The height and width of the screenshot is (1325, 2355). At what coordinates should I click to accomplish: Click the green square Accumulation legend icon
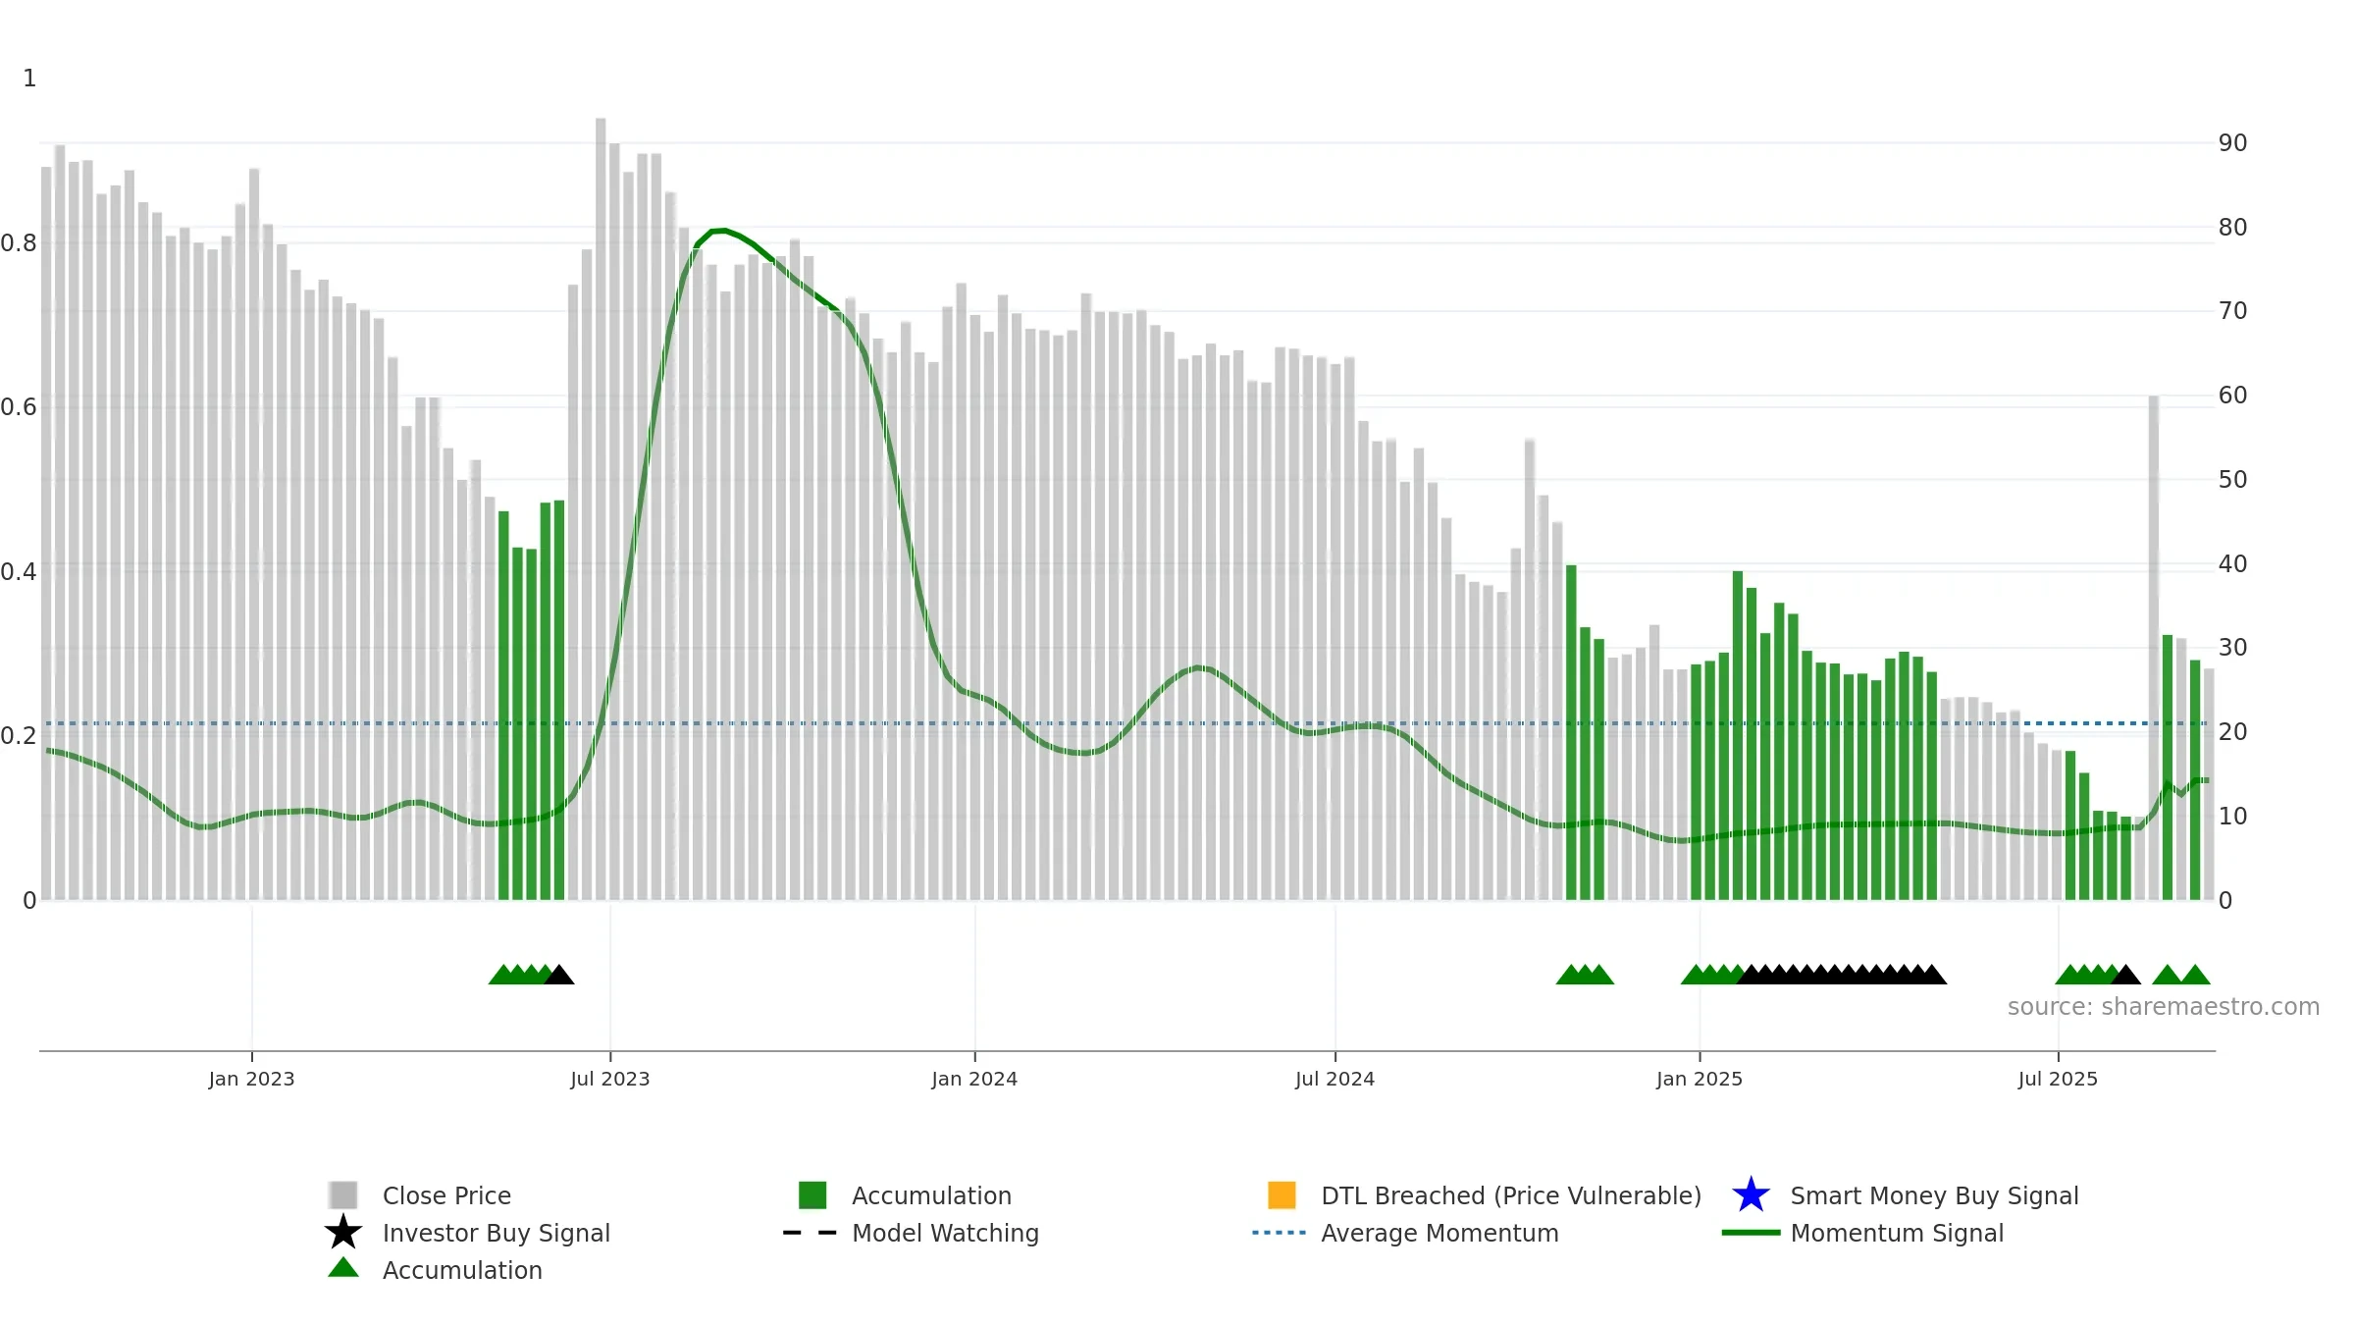point(812,1194)
